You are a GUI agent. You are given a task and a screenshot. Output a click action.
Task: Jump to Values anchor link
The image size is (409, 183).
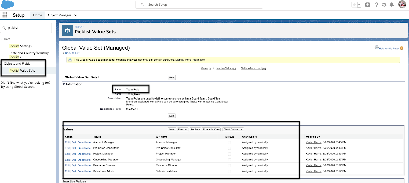click(x=204, y=68)
